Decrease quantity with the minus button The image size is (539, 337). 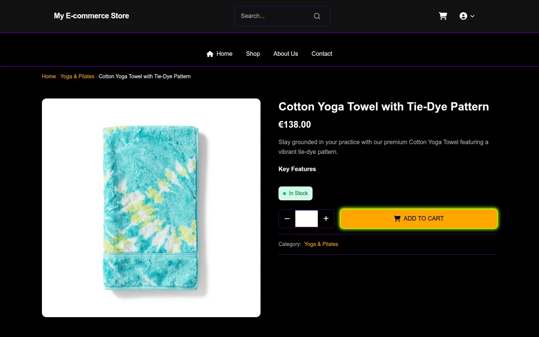click(287, 219)
